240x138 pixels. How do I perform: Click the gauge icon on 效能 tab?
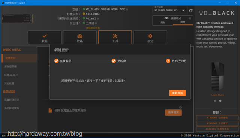click(x=80, y=36)
